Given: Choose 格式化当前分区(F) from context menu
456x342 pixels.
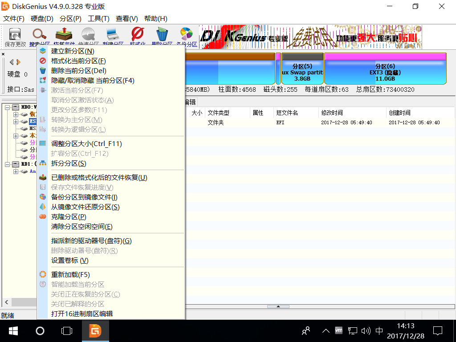Looking at the screenshot, I should tap(111, 61).
